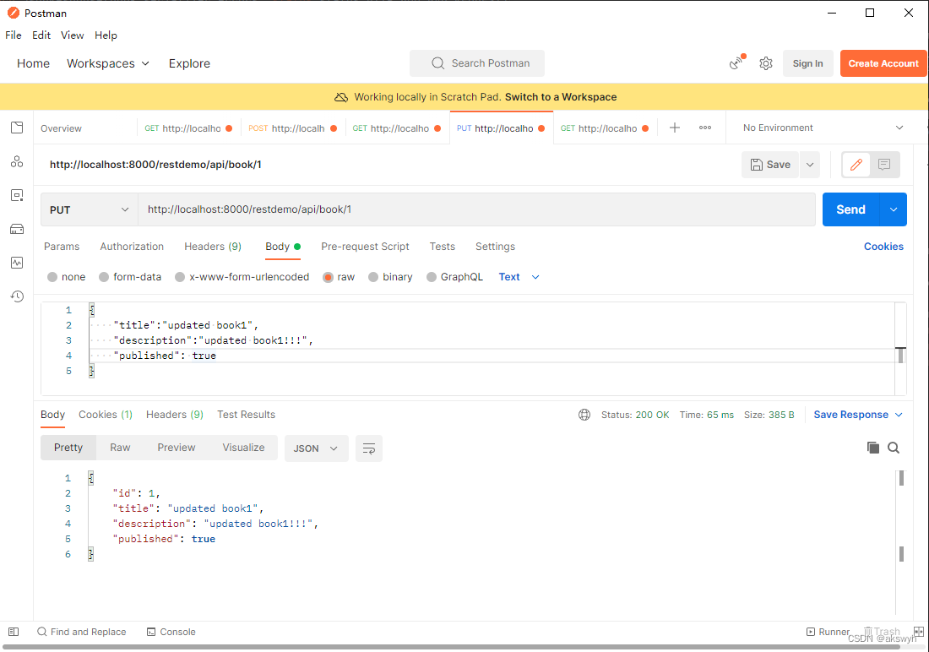
Task: Open the APIs sidebar icon
Action: pyautogui.click(x=17, y=161)
